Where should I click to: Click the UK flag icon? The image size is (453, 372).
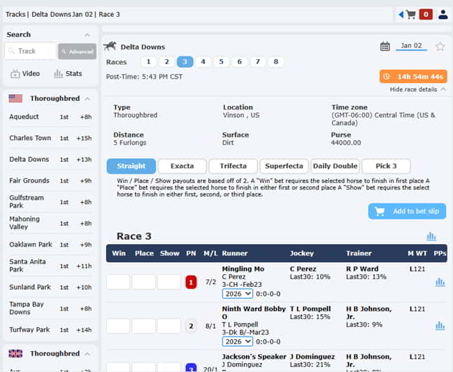(15, 353)
